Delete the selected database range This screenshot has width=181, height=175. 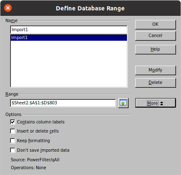point(156,83)
